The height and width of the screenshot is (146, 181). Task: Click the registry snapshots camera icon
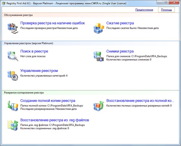[x=99, y=56]
